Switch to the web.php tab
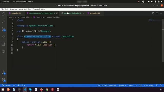The image size is (164, 92). [x=95, y=13]
